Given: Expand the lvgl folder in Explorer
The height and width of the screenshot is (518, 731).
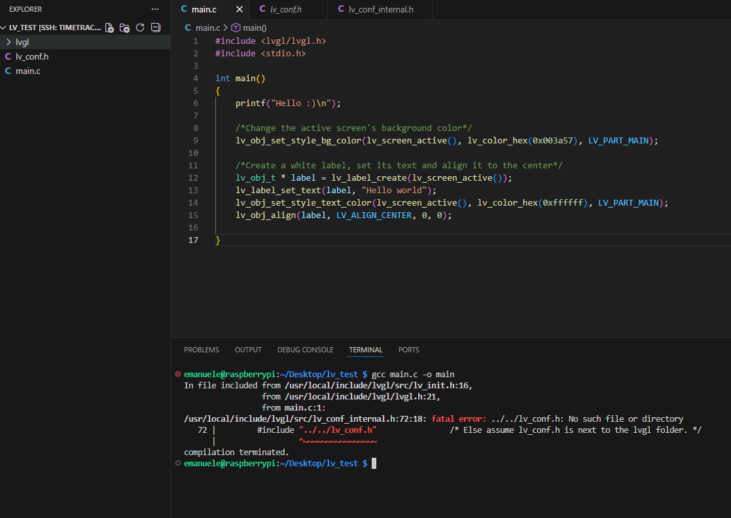Looking at the screenshot, I should pos(9,42).
